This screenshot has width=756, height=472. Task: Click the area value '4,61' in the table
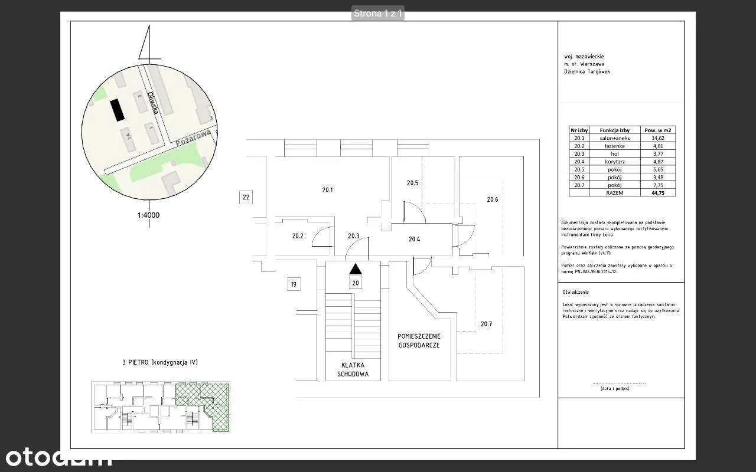coord(658,146)
